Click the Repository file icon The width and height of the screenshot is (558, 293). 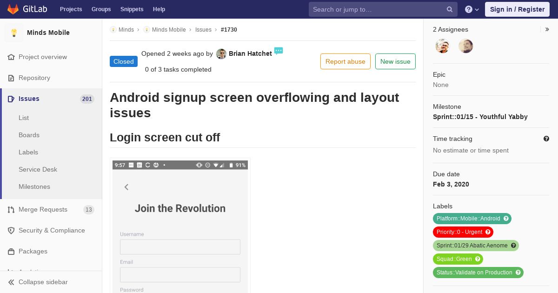11,78
